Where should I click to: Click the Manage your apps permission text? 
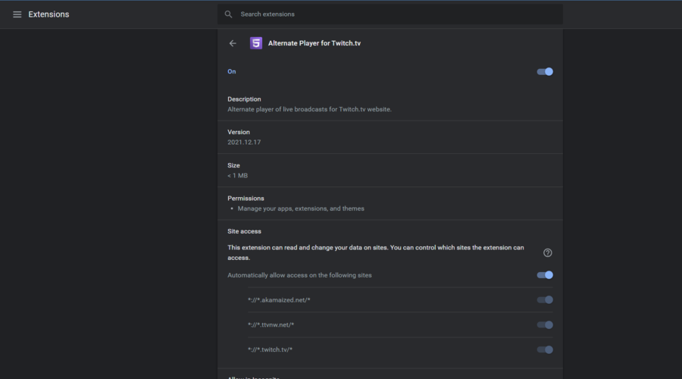tap(301, 208)
